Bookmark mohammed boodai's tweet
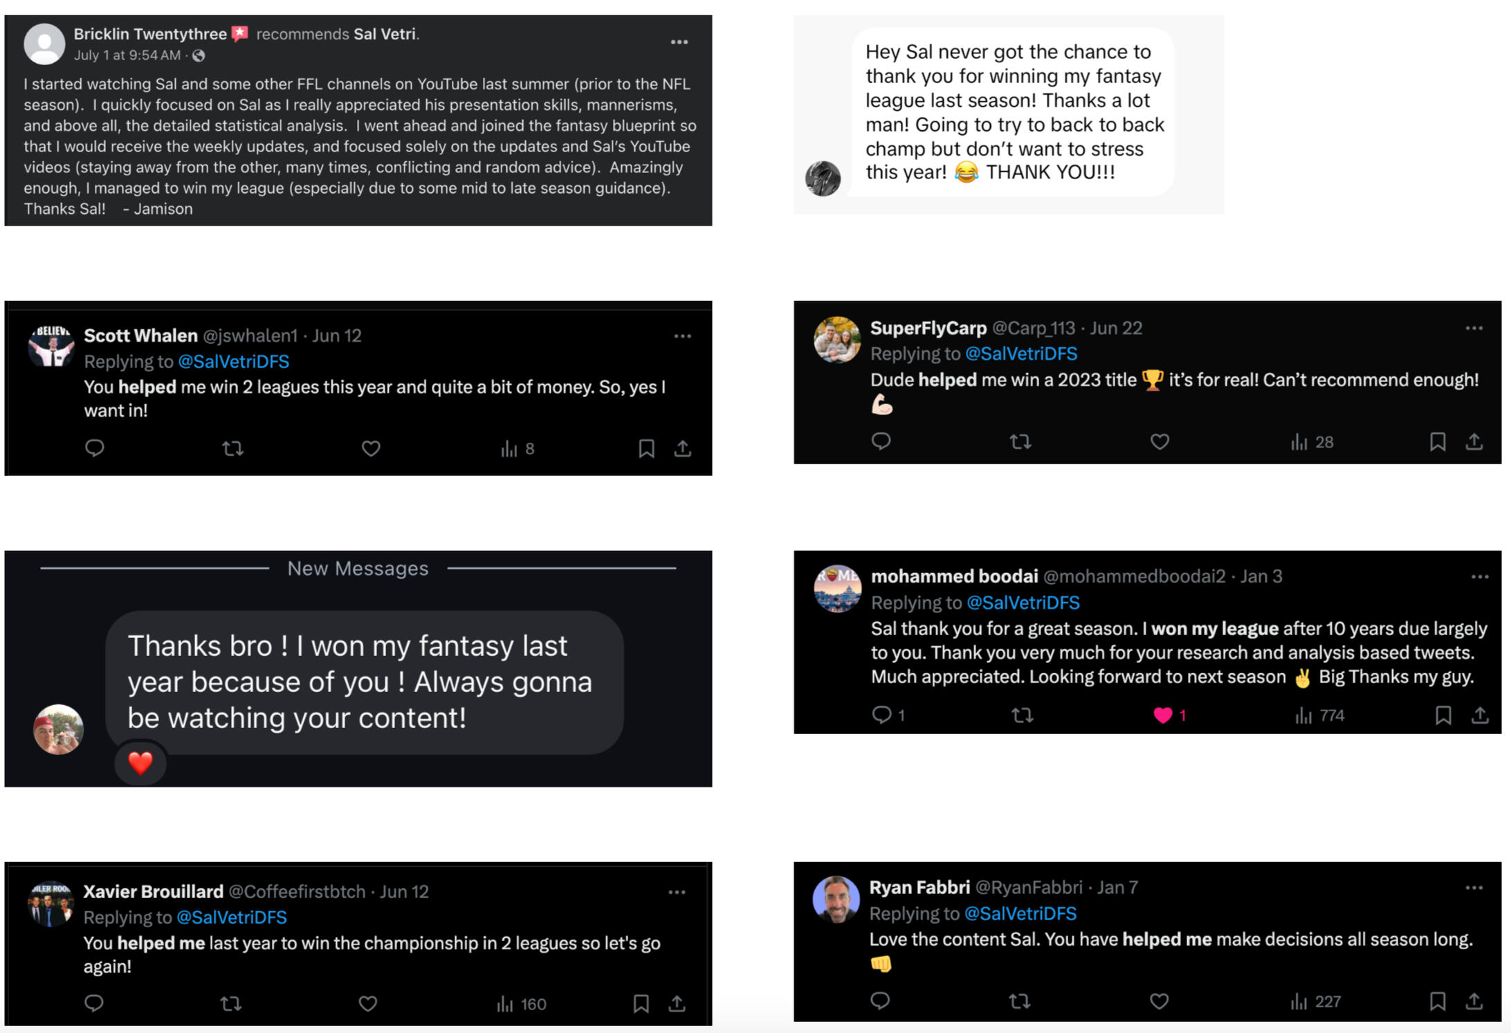This screenshot has height=1033, width=1511. coord(1443,715)
